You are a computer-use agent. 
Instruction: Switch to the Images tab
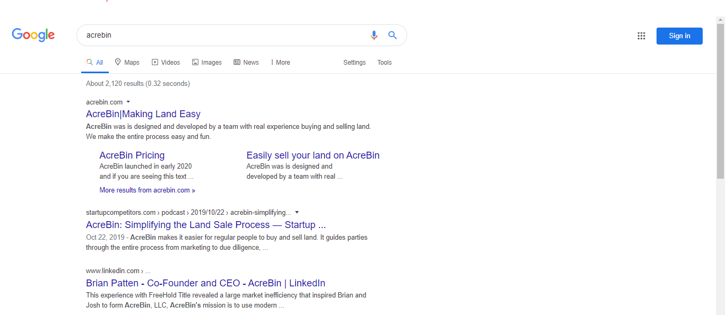pos(207,63)
